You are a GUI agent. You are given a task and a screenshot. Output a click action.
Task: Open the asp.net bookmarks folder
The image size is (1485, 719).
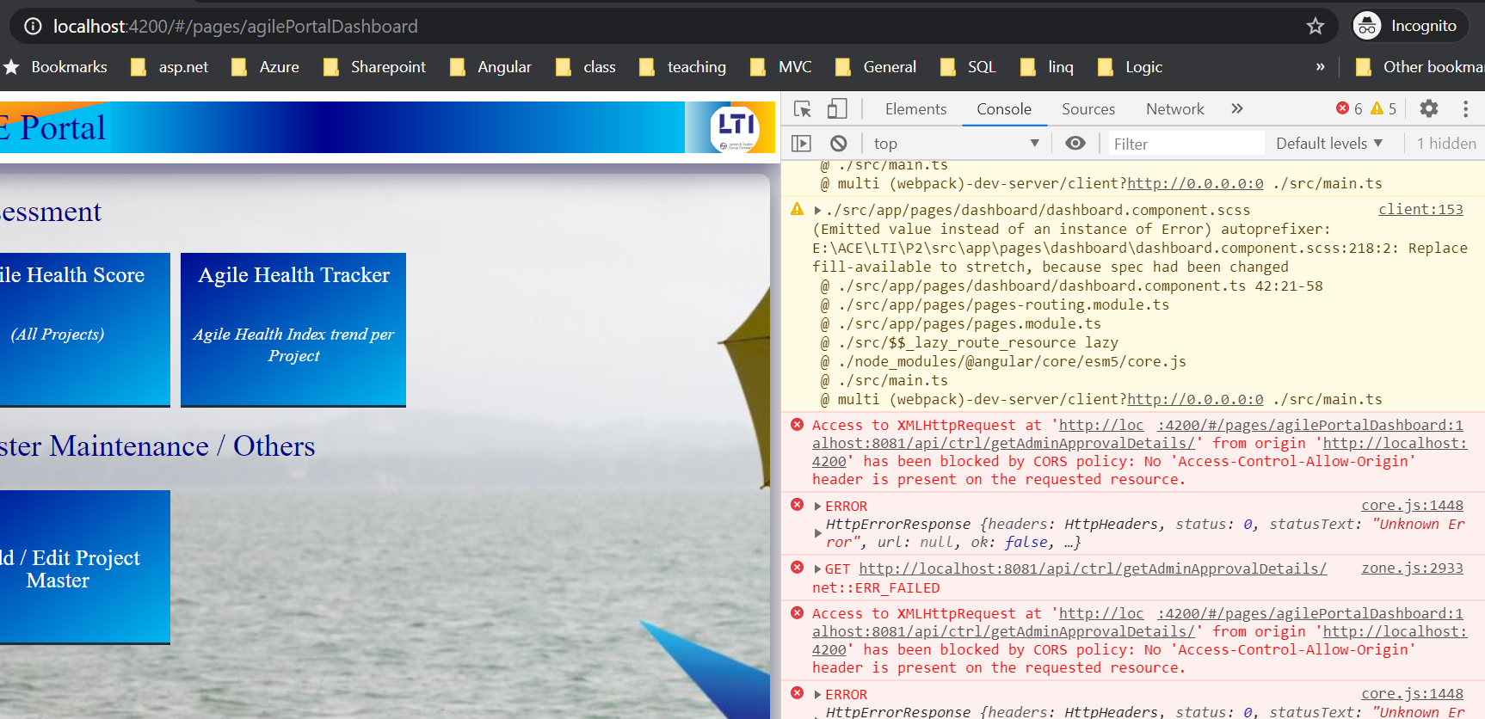coord(169,67)
